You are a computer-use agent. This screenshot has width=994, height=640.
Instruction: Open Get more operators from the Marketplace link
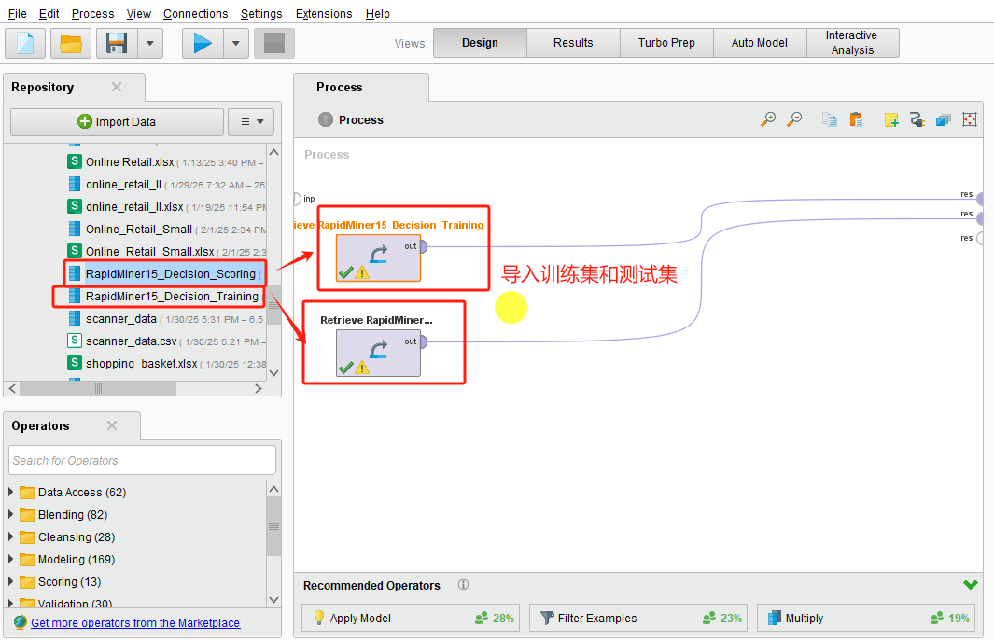(135, 622)
